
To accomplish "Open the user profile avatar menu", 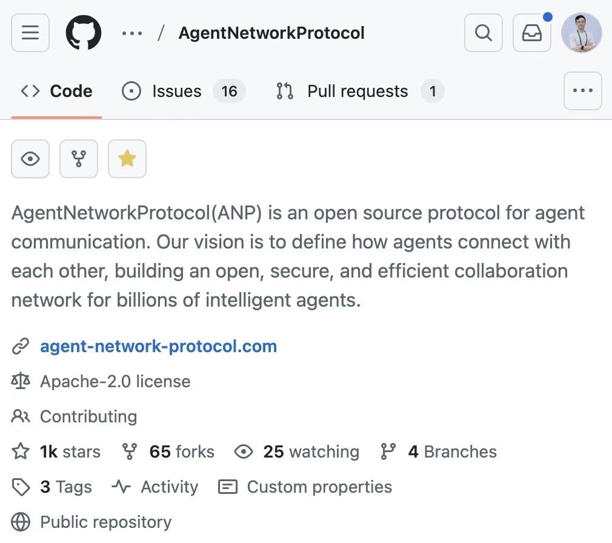I will [581, 33].
